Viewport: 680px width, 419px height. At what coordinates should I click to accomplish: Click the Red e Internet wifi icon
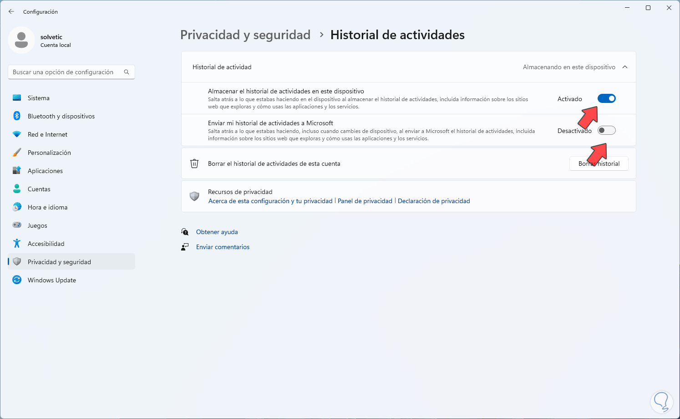[17, 134]
